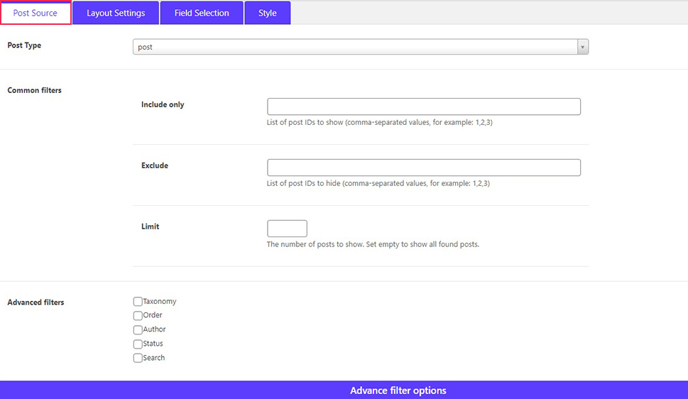Click the Common filters heading
Viewport: 688px width, 399px height.
pyautogui.click(x=34, y=90)
